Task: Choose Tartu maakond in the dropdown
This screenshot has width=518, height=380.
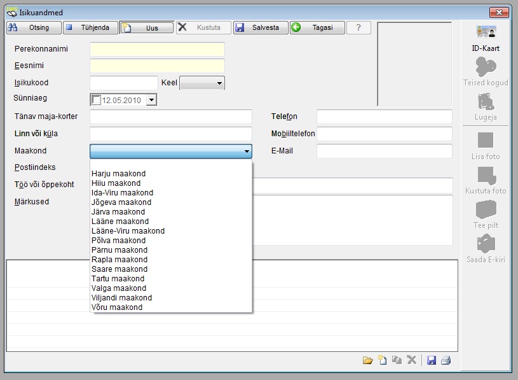Action: pos(118,279)
